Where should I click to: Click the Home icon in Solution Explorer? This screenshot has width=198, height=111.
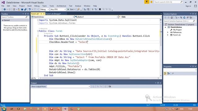point(172,18)
